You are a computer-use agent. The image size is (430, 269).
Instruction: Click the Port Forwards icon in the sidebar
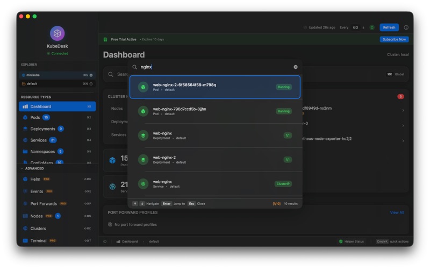click(25, 204)
